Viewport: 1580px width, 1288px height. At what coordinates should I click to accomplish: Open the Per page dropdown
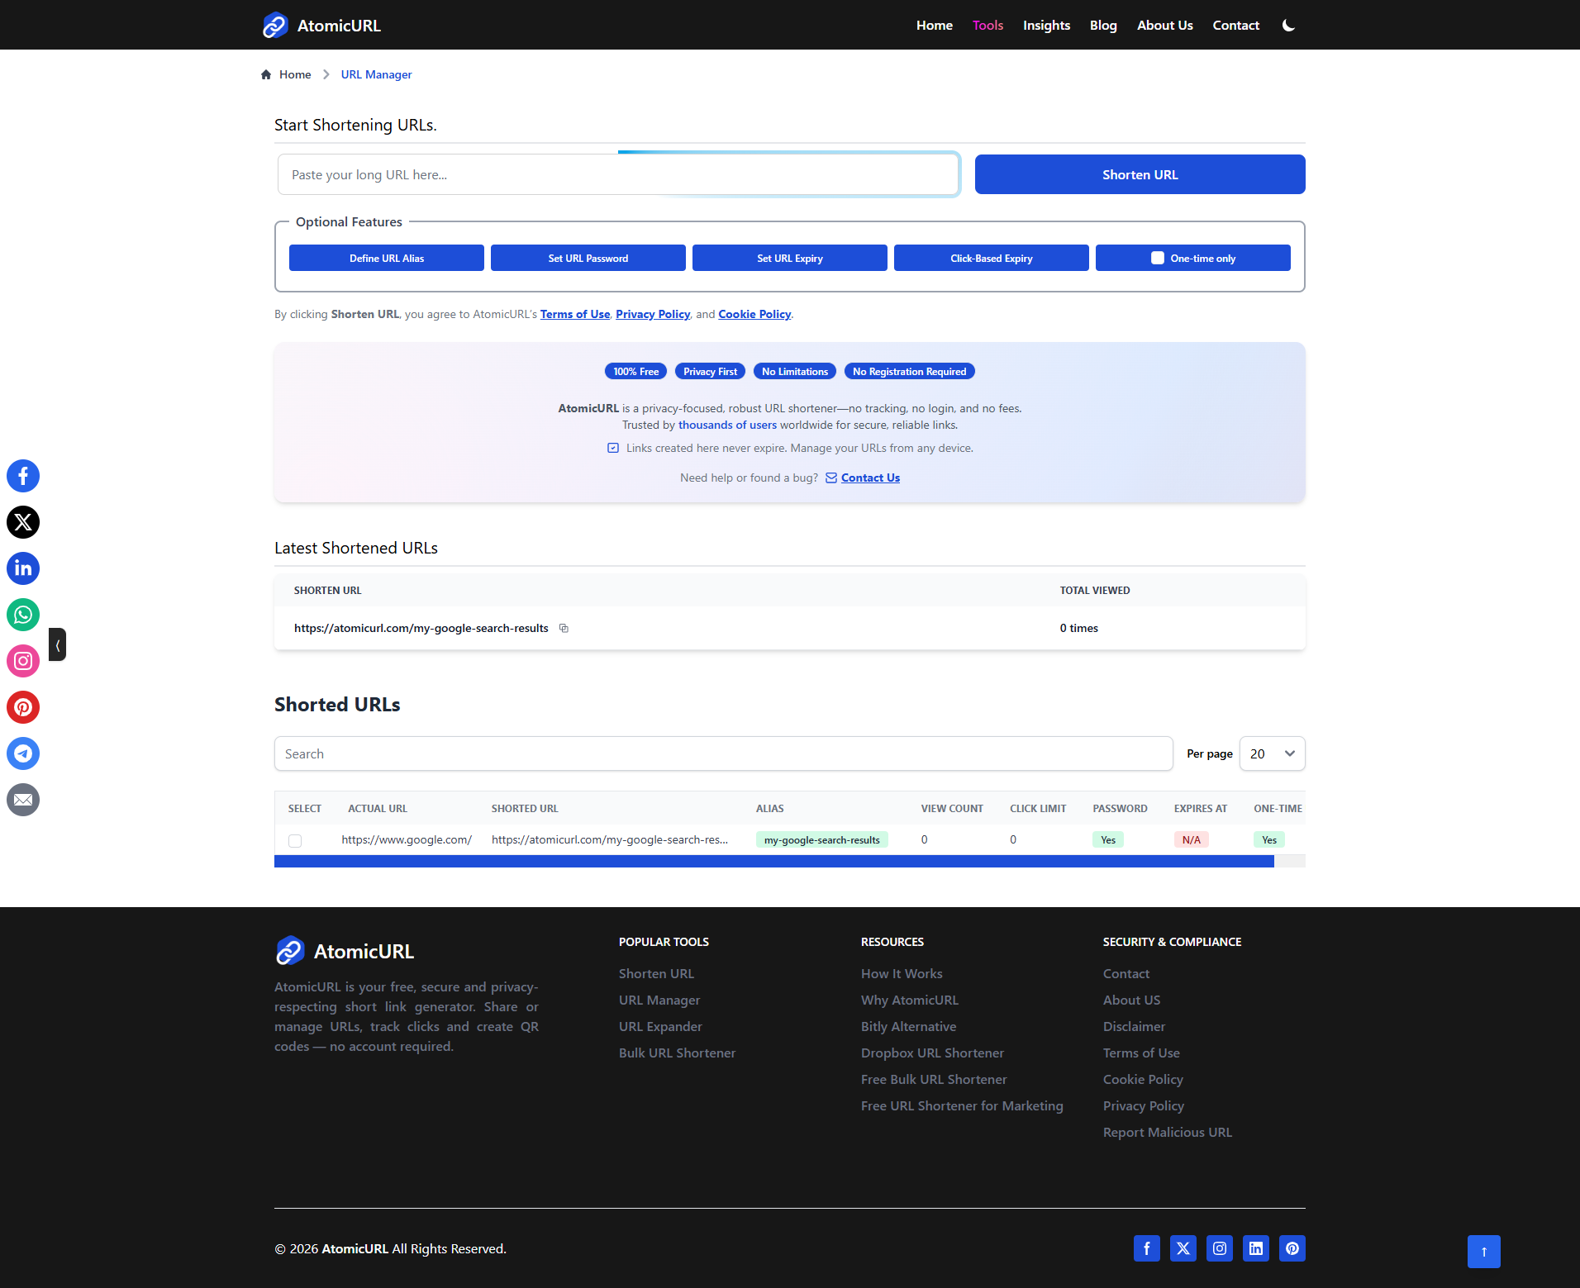[x=1272, y=753]
